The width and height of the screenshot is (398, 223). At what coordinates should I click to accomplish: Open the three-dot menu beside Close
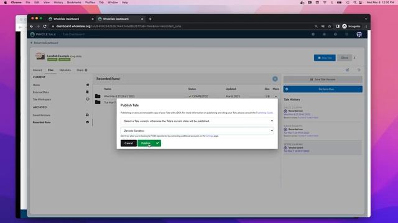coord(354,58)
